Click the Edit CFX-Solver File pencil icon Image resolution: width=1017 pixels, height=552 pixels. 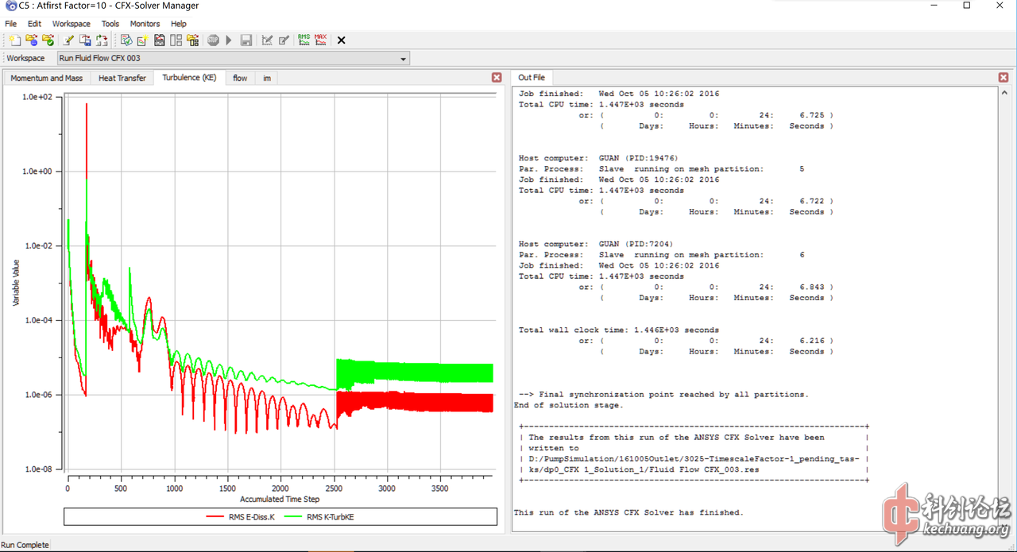69,40
